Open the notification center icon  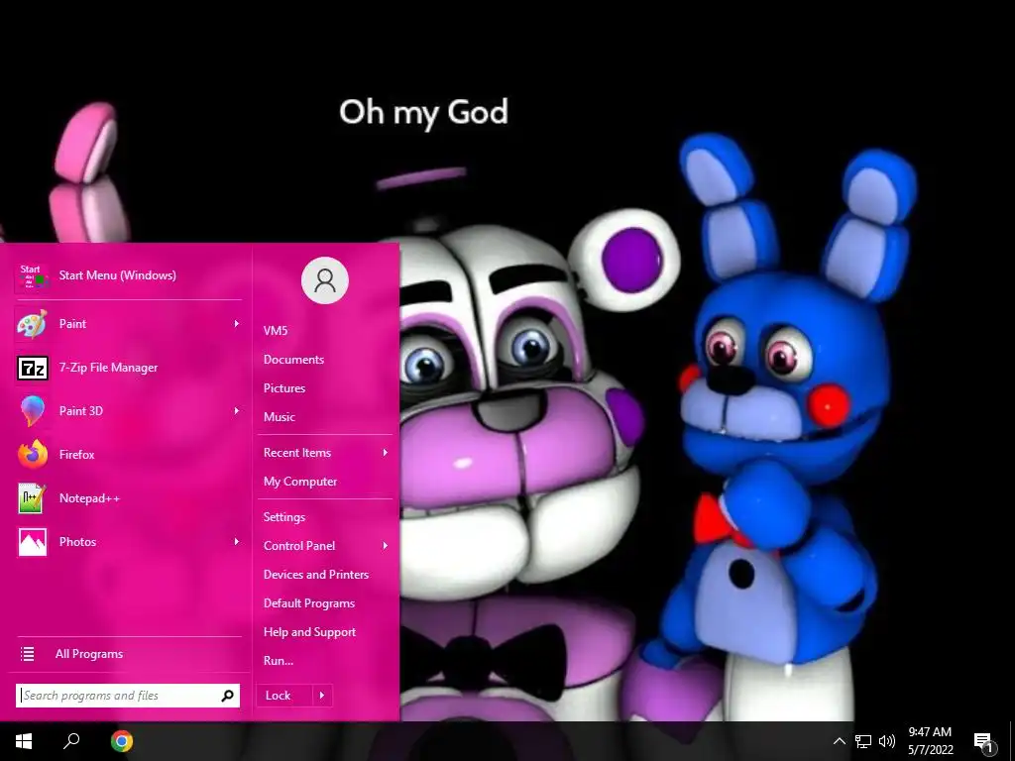click(983, 743)
